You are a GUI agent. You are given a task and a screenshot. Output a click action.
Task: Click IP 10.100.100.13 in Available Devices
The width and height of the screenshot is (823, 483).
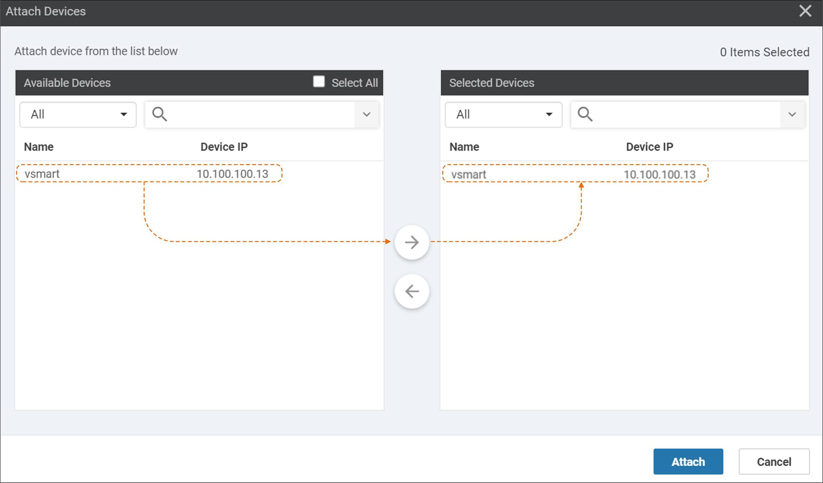click(232, 174)
